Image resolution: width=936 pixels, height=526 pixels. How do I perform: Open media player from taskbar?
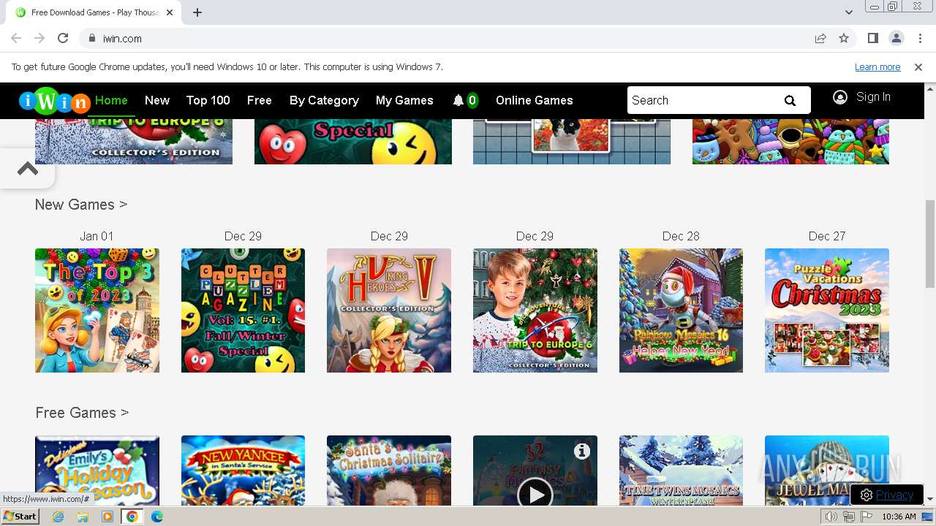pyautogui.click(x=107, y=517)
